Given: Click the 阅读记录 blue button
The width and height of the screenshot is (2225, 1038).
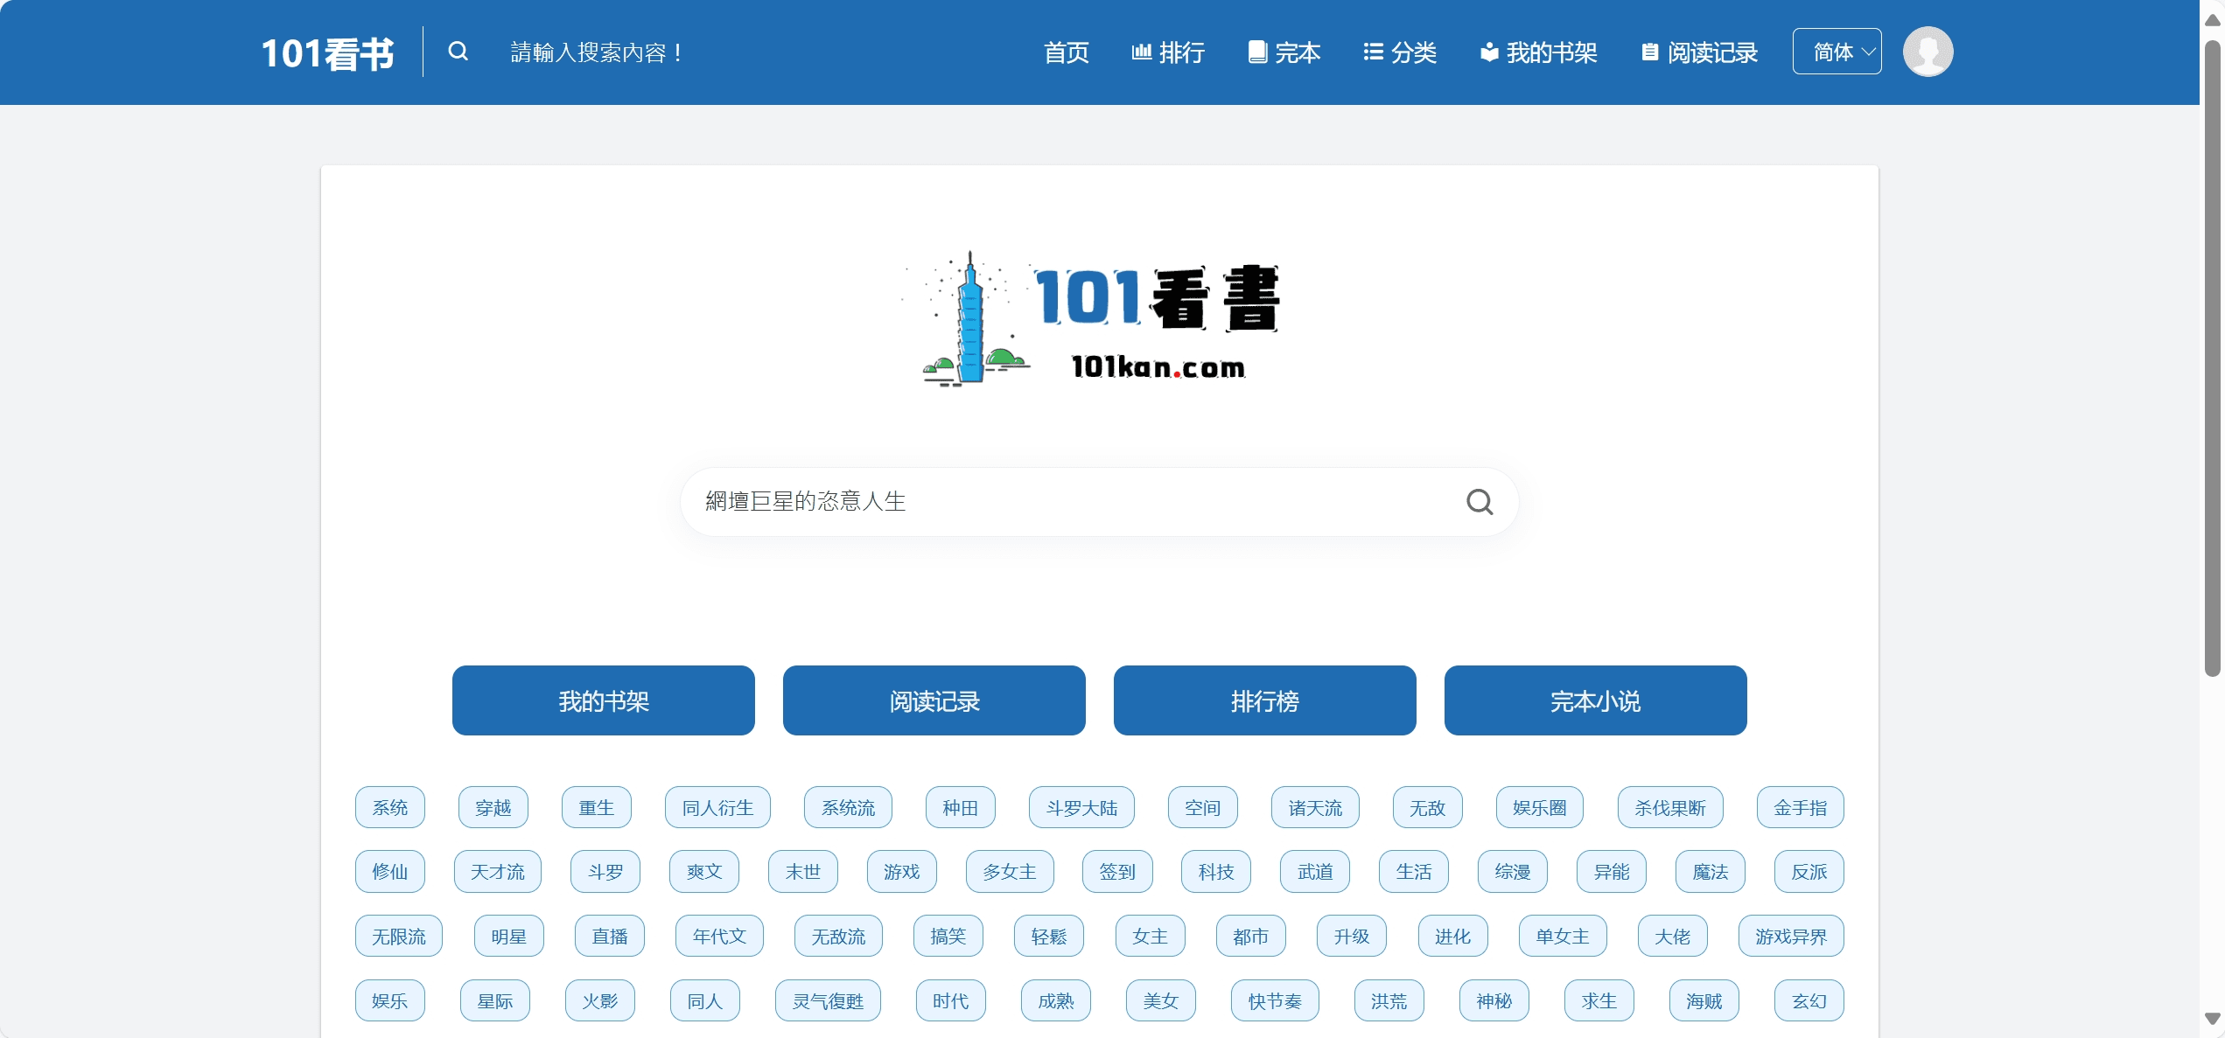Looking at the screenshot, I should pos(934,700).
